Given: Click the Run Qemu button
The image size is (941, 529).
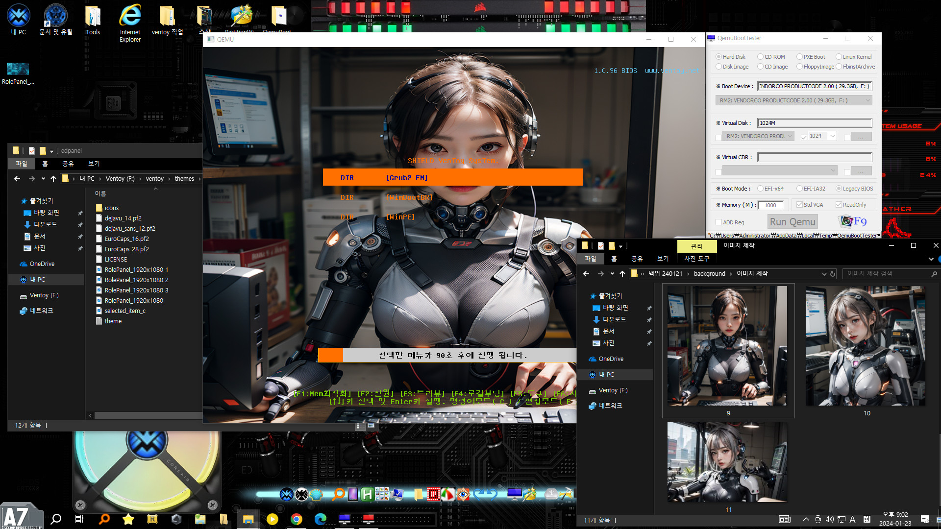Looking at the screenshot, I should click(792, 222).
